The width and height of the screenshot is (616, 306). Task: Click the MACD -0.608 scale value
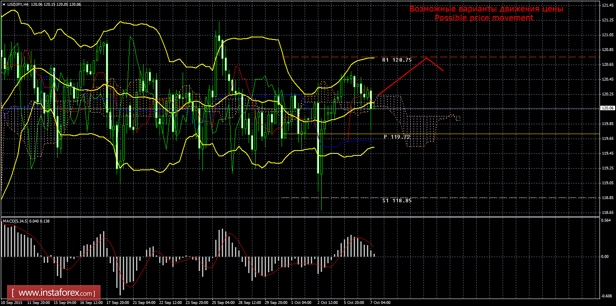[x=606, y=296]
